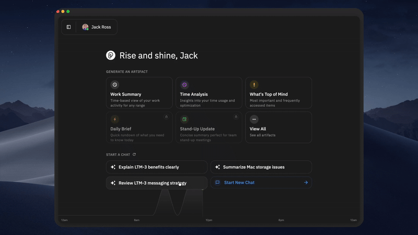Click the Daily Brief lightning icon
This screenshot has height=235, width=418.
click(x=114, y=120)
